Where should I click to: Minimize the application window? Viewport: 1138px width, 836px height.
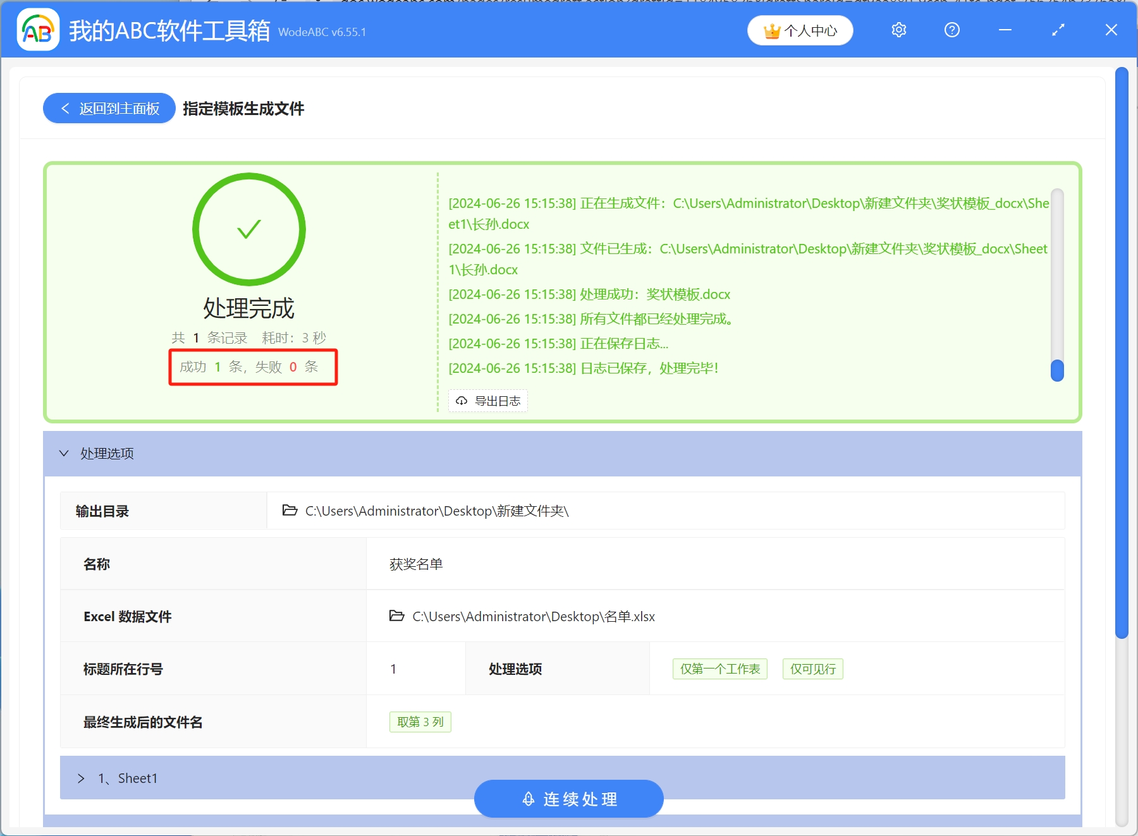(x=1005, y=30)
